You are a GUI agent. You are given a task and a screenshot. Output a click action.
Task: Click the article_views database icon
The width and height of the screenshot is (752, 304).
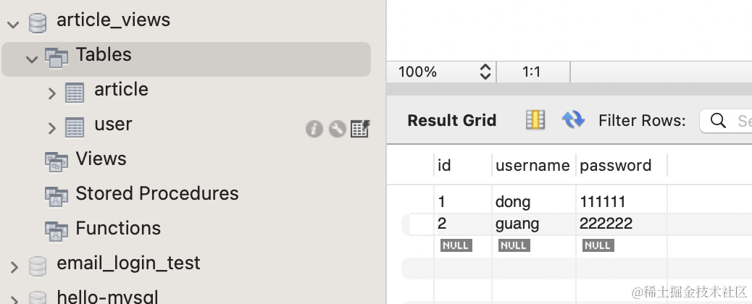point(37,22)
